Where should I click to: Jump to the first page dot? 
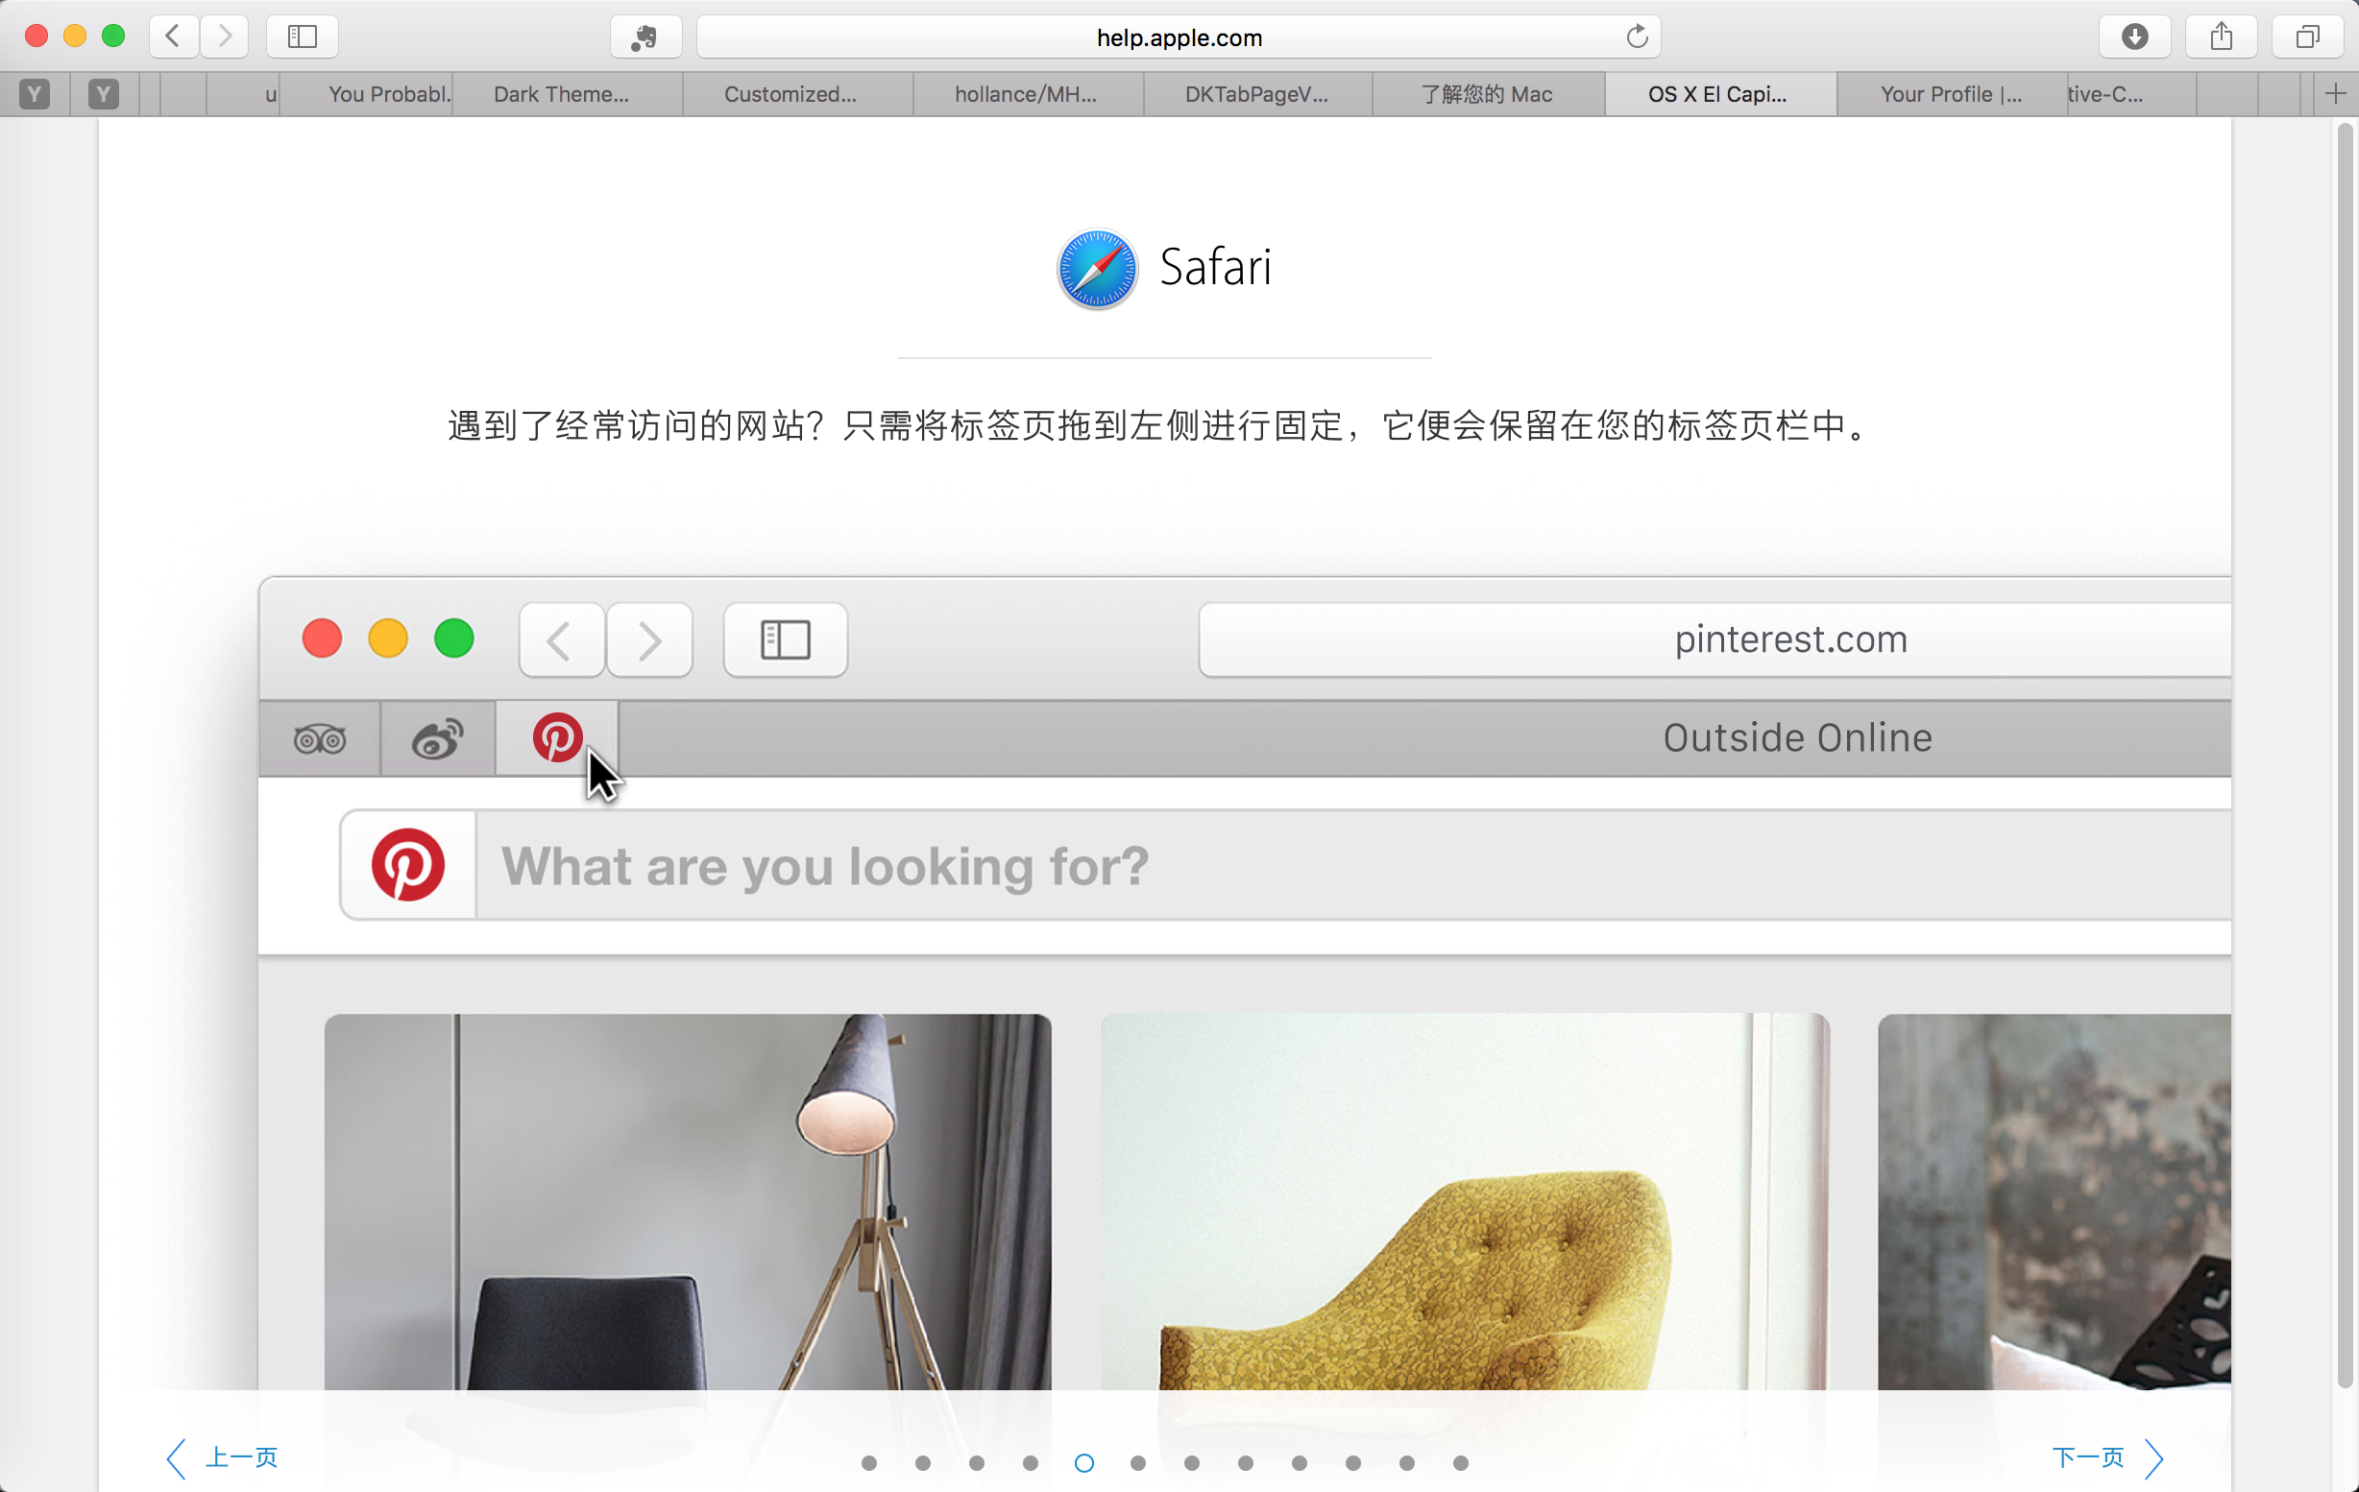(869, 1462)
